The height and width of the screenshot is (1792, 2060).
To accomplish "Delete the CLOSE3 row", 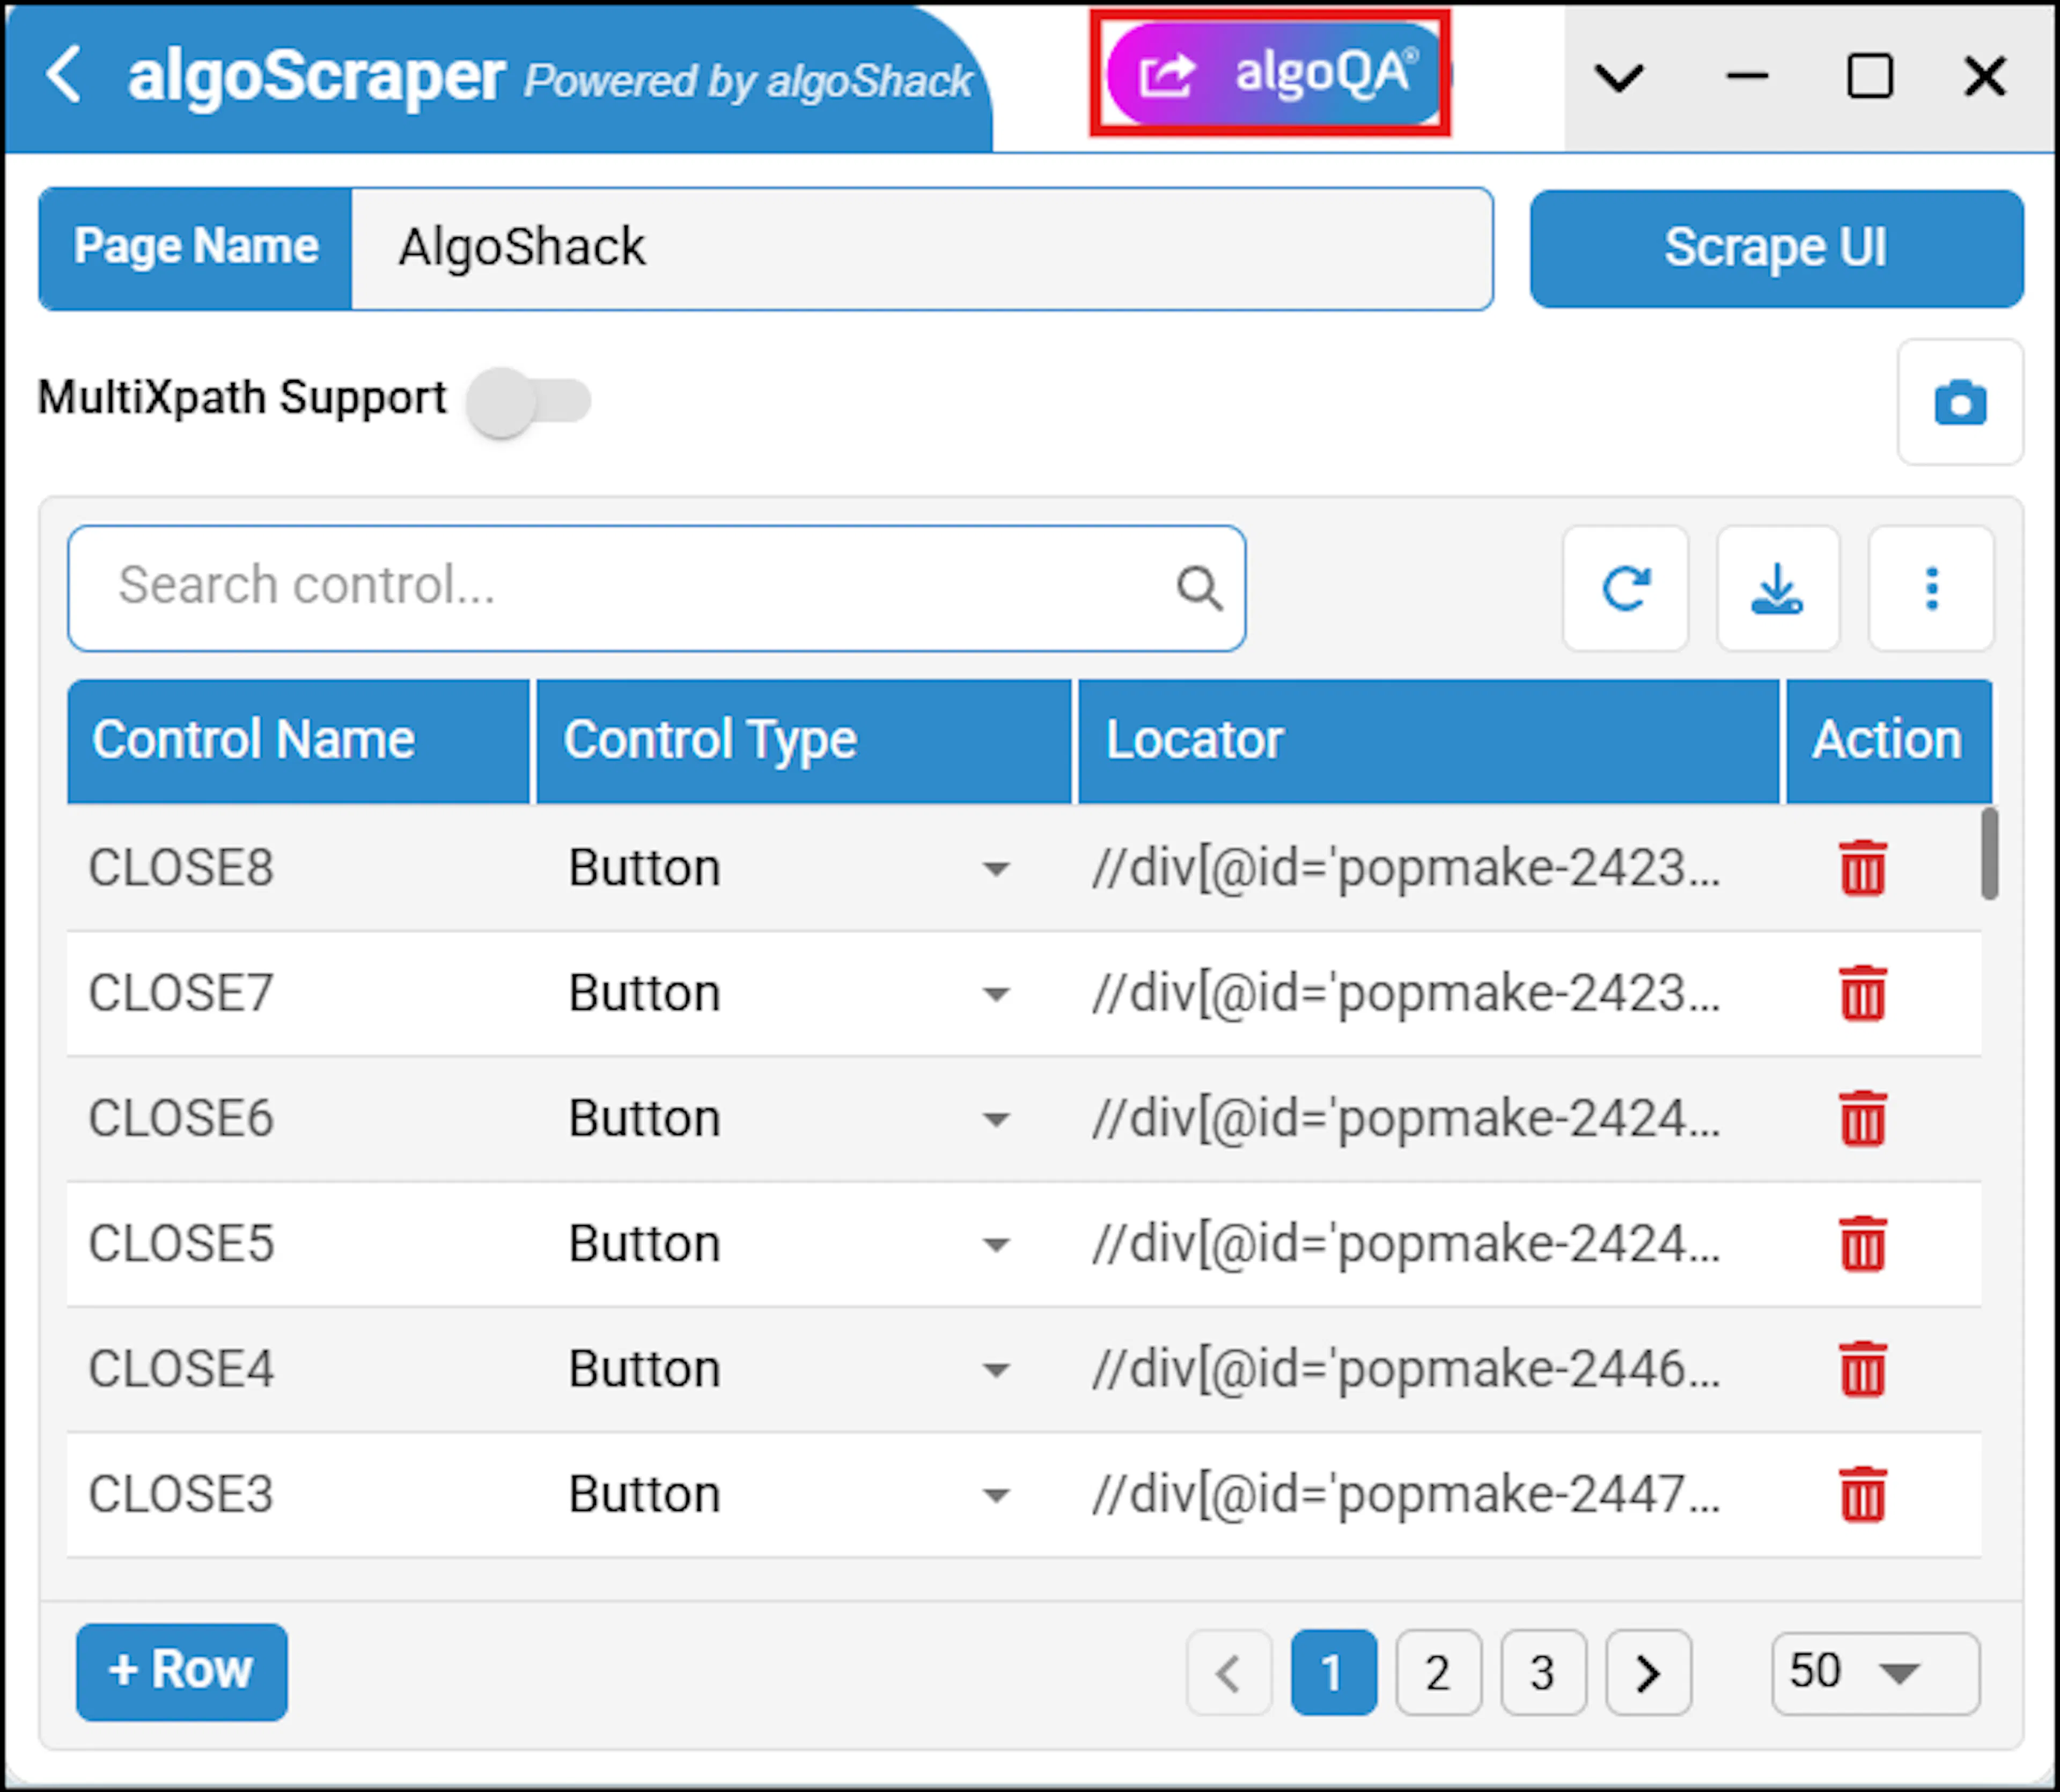I will (x=1862, y=1494).
